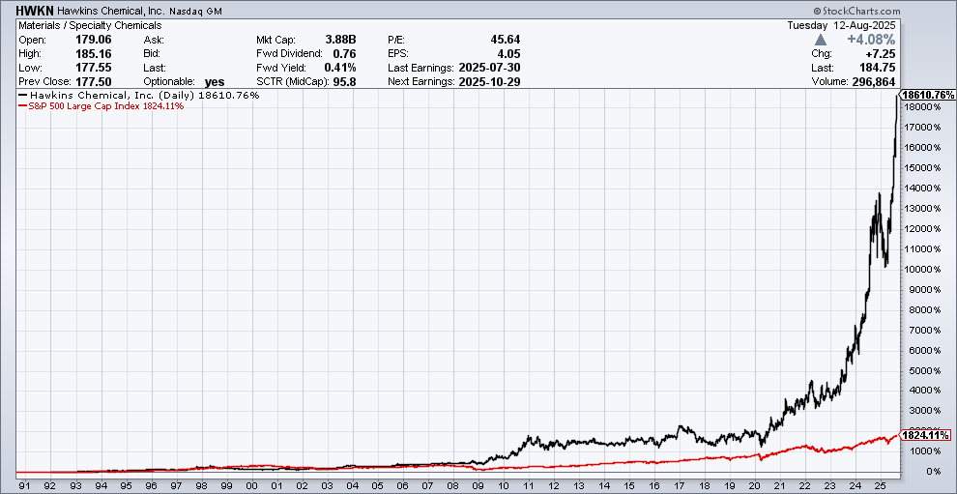Click the 10000% gridline label on y-axis

(x=922, y=269)
